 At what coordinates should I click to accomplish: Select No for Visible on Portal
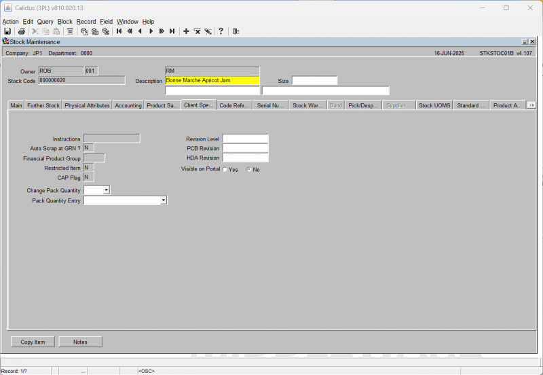(249, 169)
